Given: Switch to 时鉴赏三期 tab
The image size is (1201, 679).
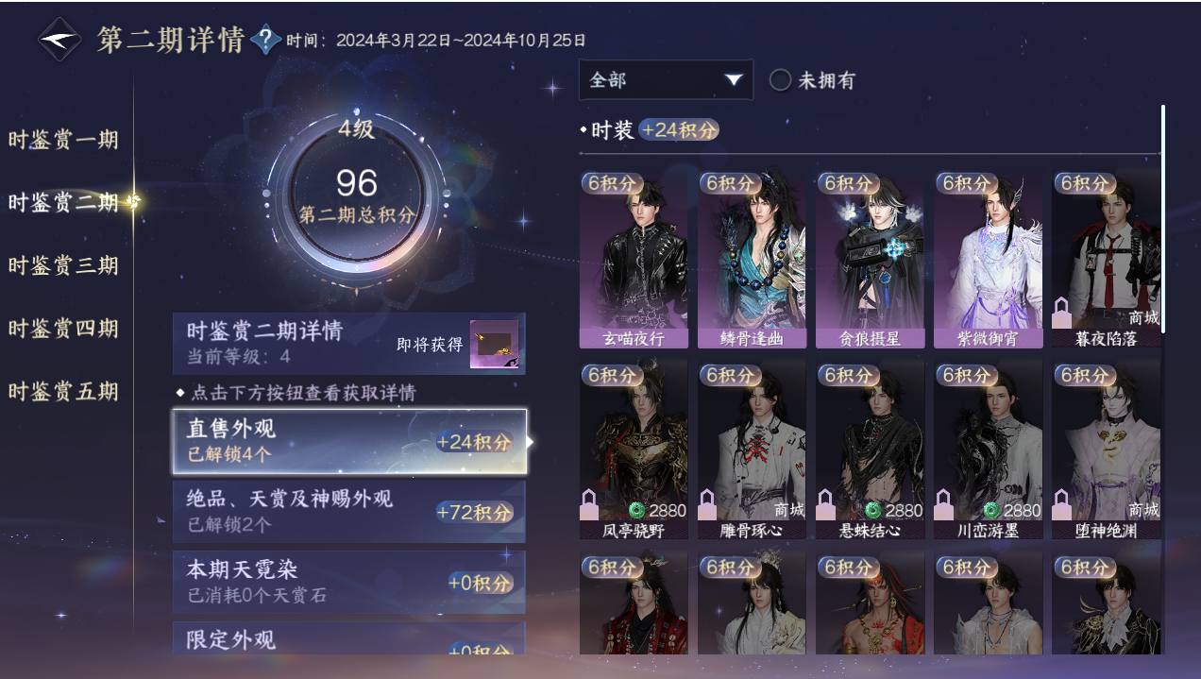Looking at the screenshot, I should click(63, 265).
